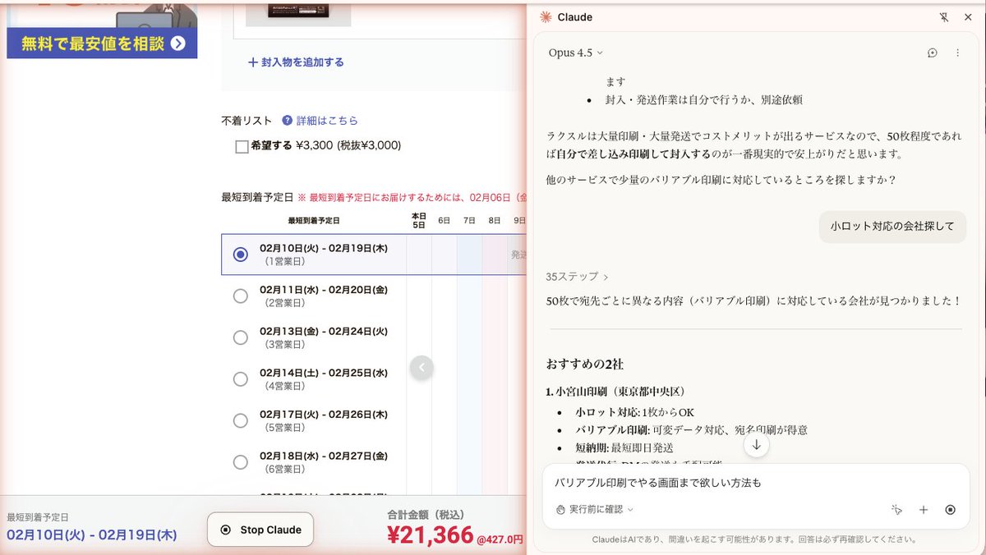Click the total price ¥21,366

click(430, 536)
